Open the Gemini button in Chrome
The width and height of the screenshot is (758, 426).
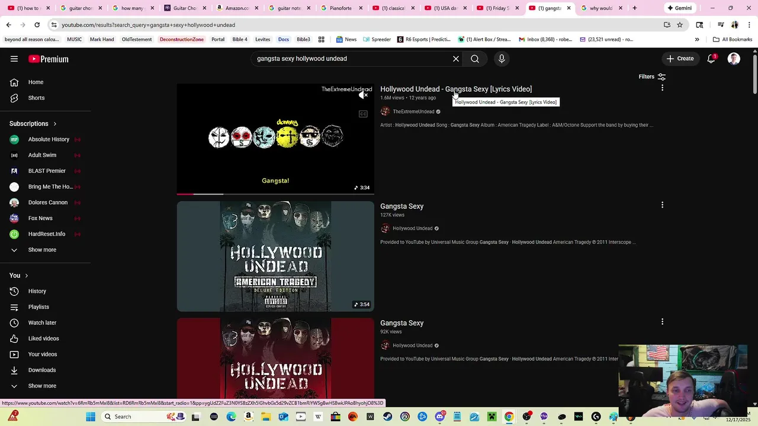point(679,8)
